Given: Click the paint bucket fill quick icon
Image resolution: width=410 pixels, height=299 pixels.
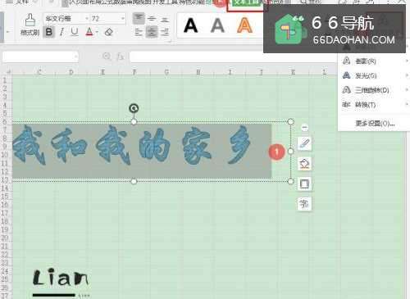Looking at the screenshot, I should [304, 164].
